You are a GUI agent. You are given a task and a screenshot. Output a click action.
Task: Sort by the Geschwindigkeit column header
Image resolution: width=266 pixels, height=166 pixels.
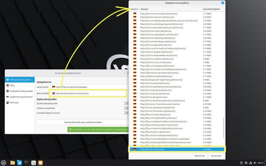pos(213,9)
